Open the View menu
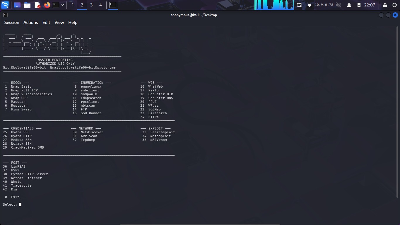Screen dimensions: 400x225 tap(59, 23)
